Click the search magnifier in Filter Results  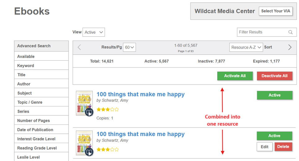290,32
